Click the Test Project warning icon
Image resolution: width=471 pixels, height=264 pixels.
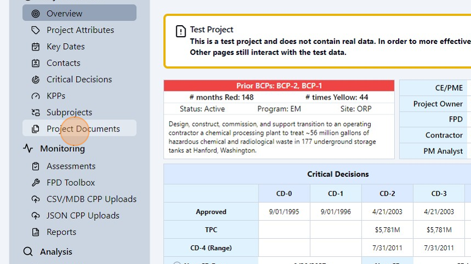point(181,32)
